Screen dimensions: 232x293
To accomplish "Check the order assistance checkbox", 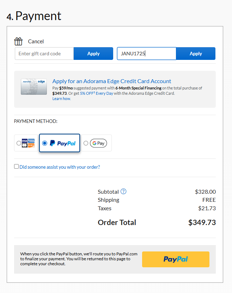I will tap(16, 166).
